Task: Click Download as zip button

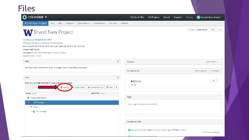Action: point(96,87)
